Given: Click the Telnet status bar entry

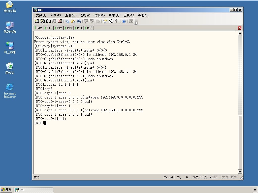Looking at the screenshot, I should [169, 177].
